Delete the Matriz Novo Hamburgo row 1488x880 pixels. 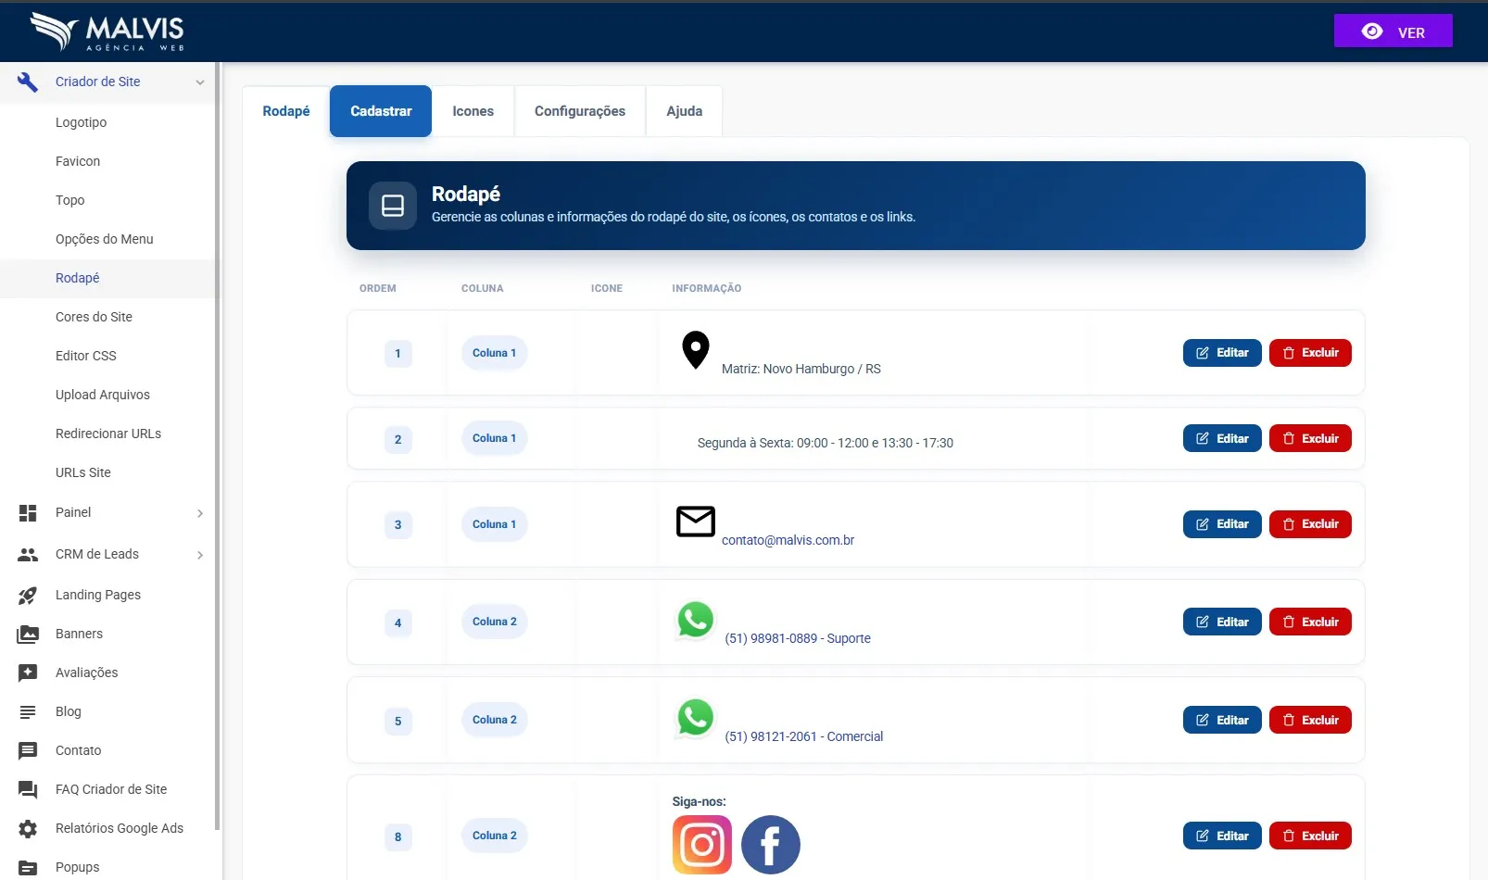tap(1310, 353)
